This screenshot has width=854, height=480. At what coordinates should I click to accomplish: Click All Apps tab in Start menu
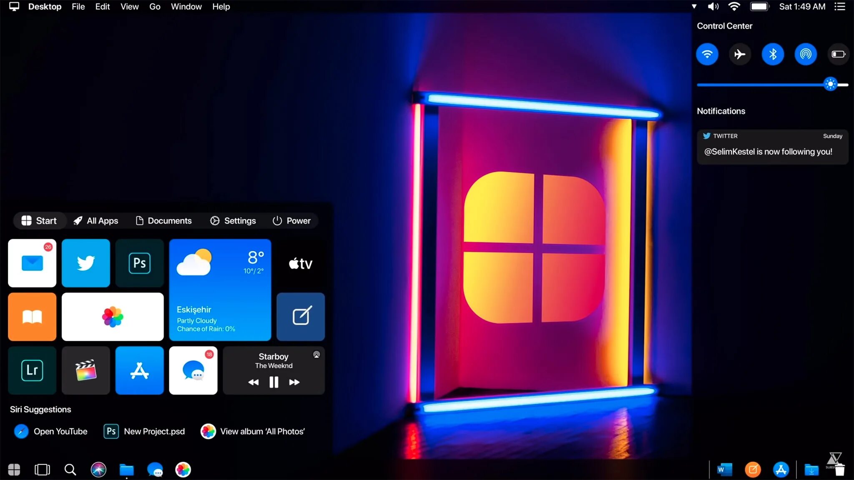coord(95,220)
